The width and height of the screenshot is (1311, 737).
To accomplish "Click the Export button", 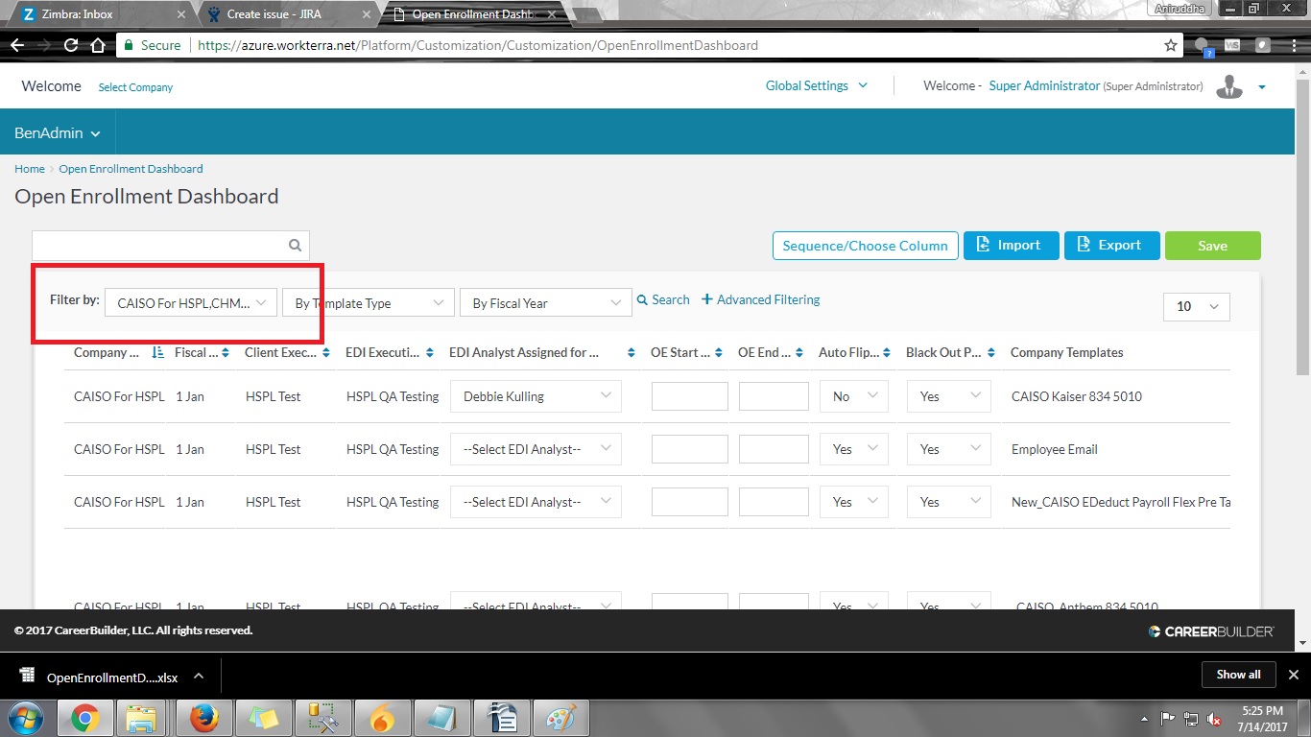I will (1111, 245).
